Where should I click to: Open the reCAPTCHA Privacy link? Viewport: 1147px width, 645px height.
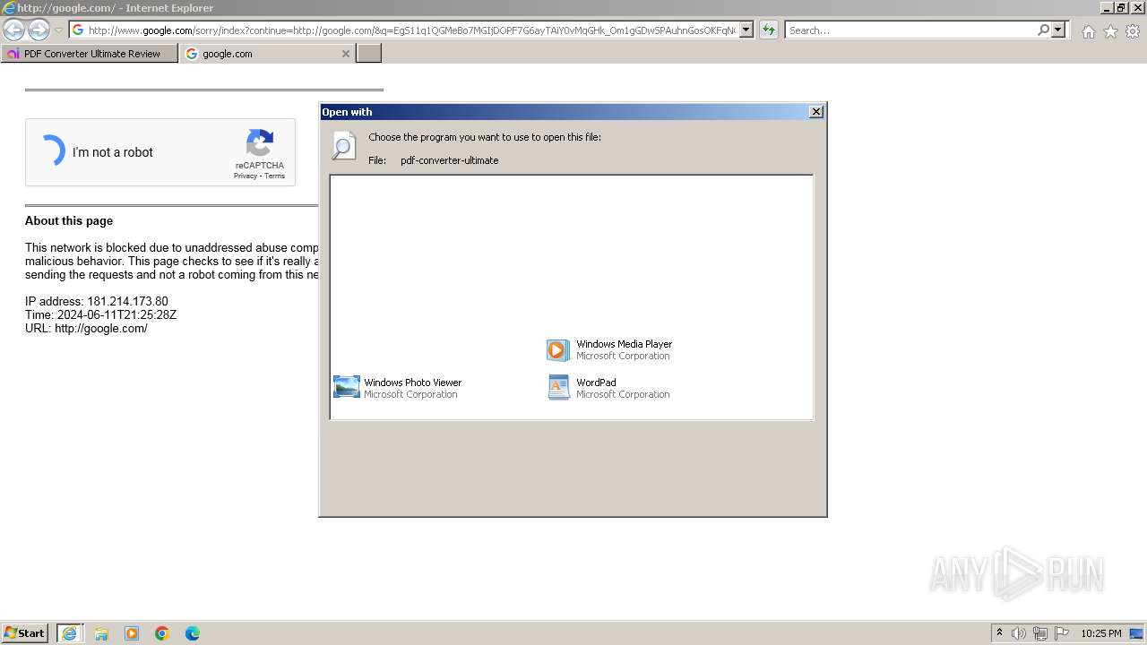pyautogui.click(x=245, y=176)
